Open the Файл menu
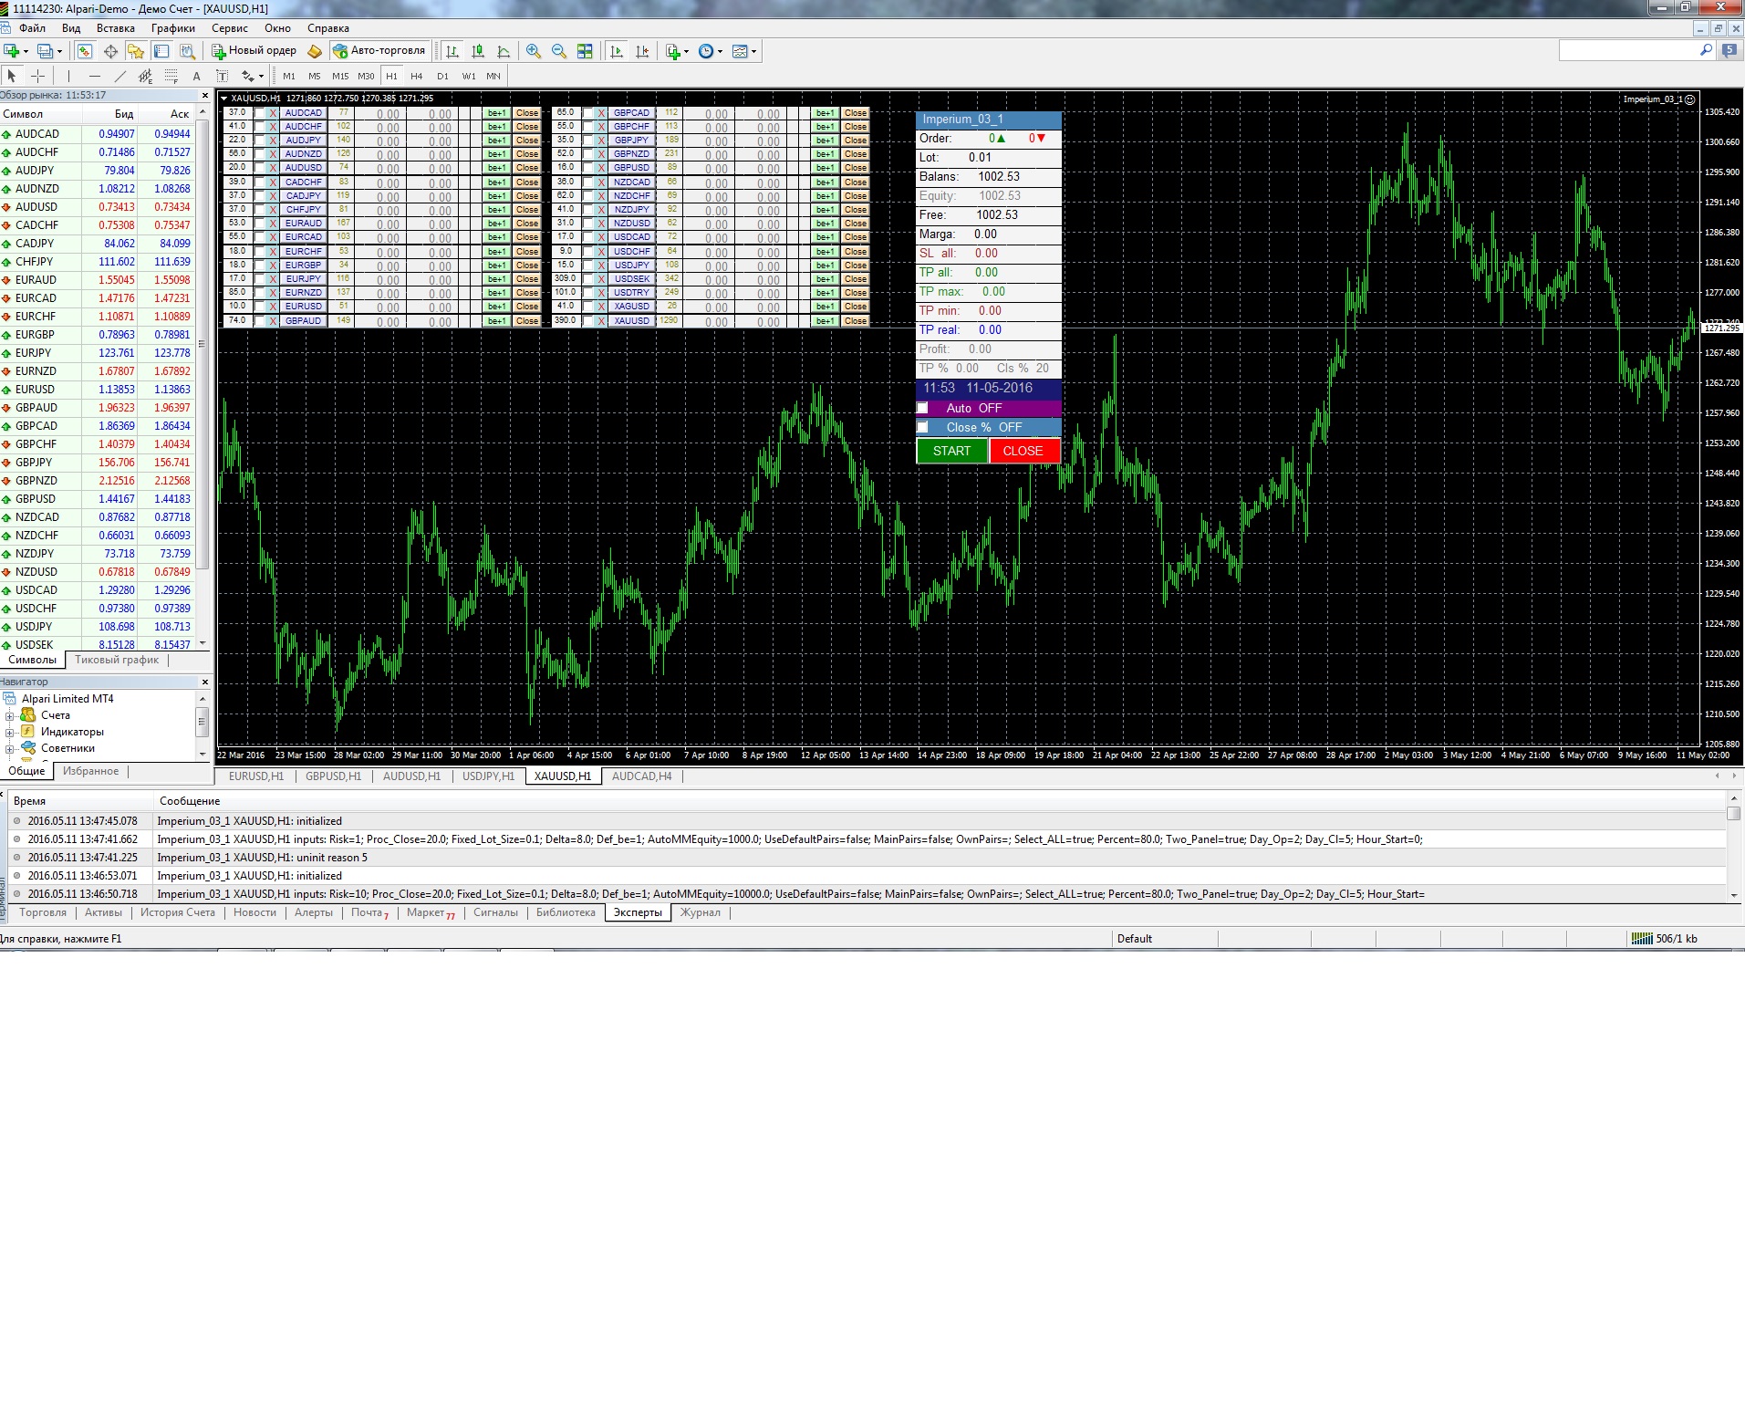 (33, 28)
